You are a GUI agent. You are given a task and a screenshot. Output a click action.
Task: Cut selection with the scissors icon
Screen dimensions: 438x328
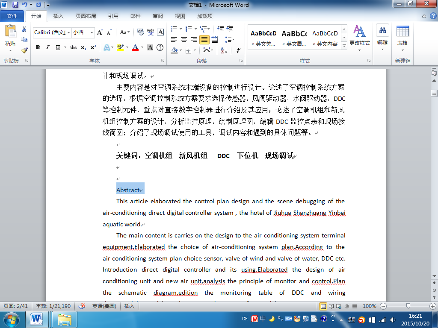[x=24, y=29]
